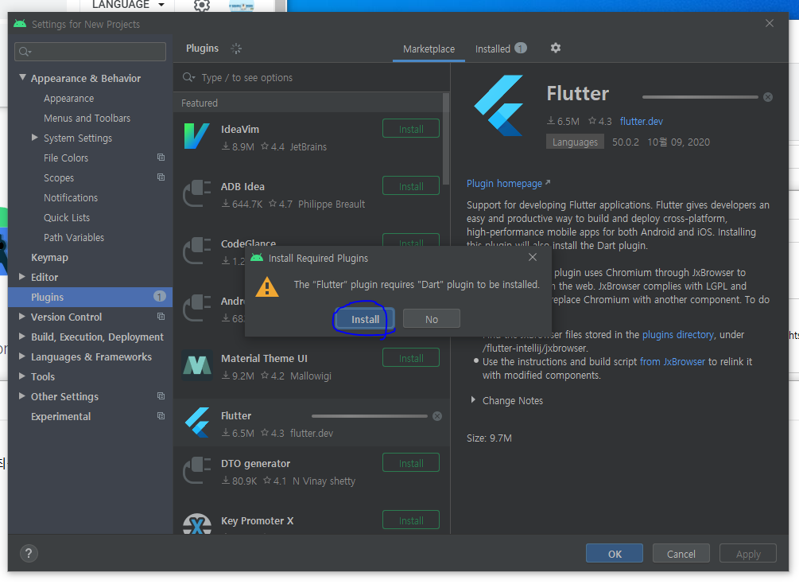This screenshot has width=799, height=588.
Task: Click Experimental project-level icon
Action: 161,415
